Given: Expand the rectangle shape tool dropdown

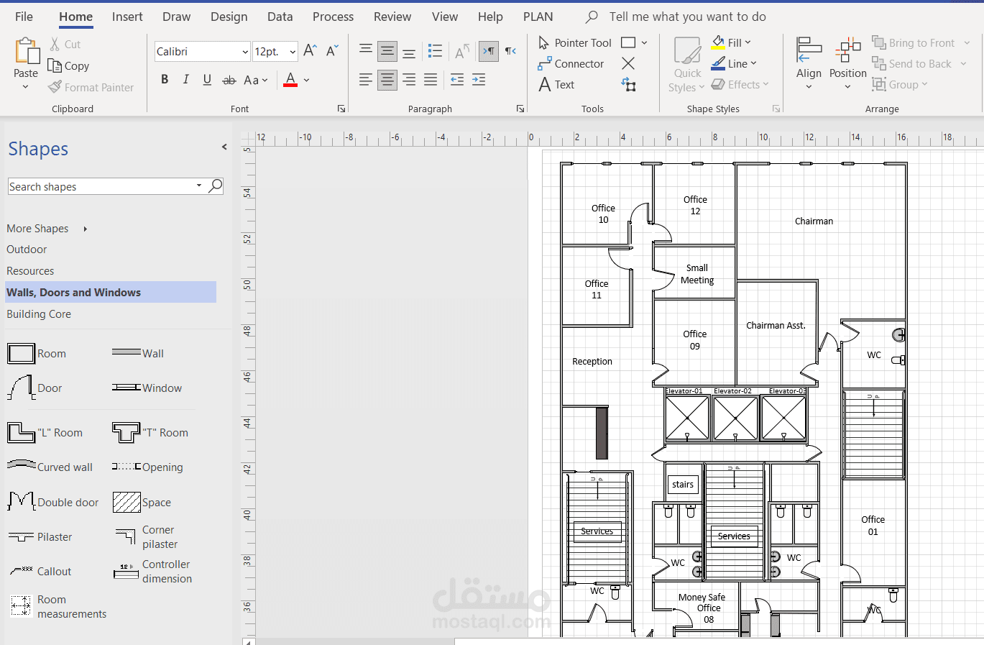Looking at the screenshot, I should tap(644, 43).
